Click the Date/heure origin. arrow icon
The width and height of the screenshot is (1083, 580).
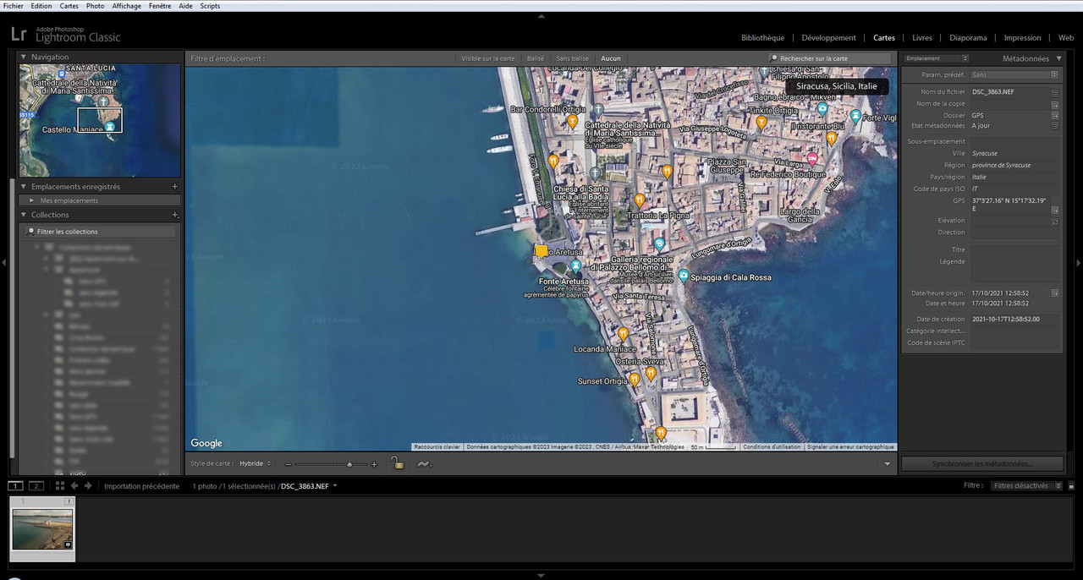point(1055,293)
